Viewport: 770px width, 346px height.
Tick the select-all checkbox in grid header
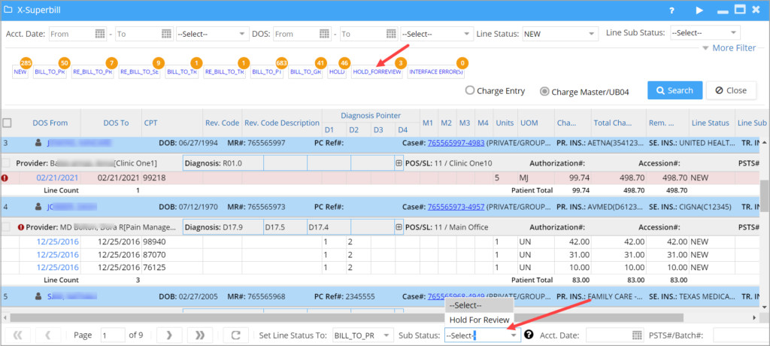tap(8, 123)
